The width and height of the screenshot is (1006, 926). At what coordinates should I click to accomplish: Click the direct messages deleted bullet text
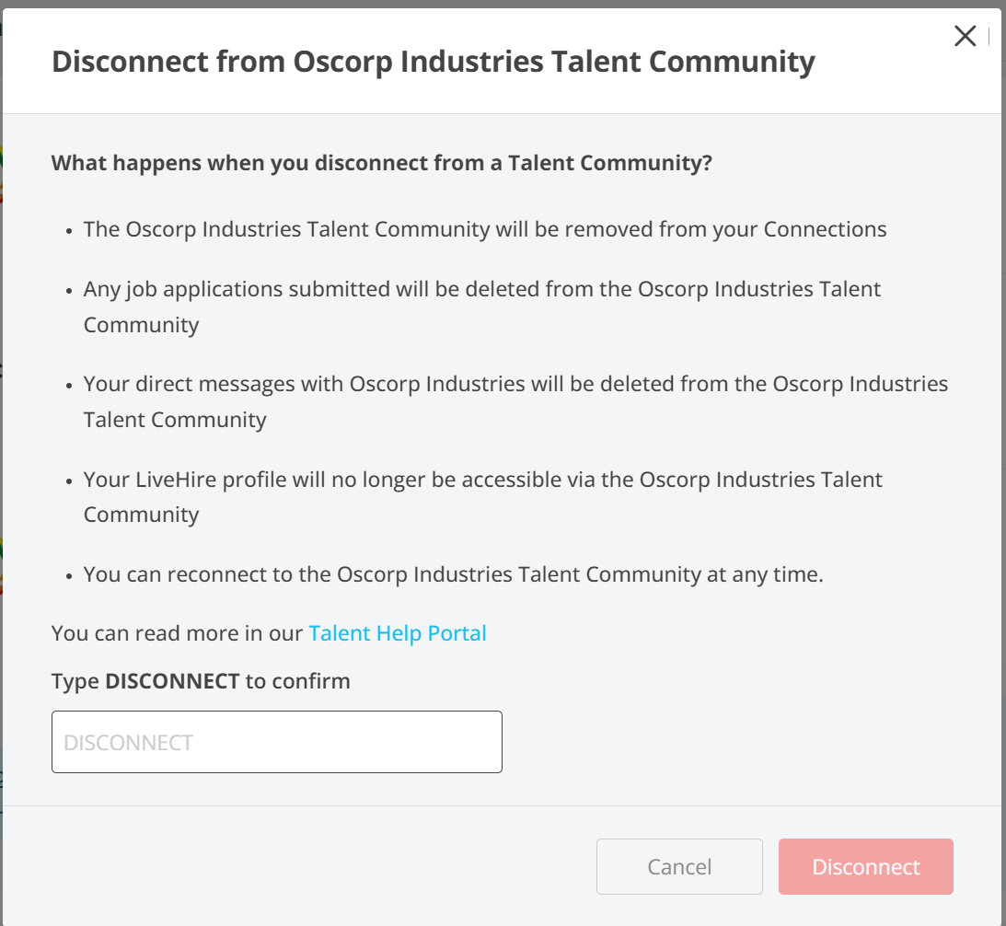tap(515, 384)
